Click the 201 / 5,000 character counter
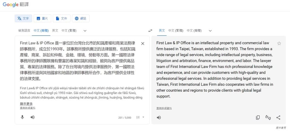Viewport: 290px width, 135px height. [x=125, y=117]
